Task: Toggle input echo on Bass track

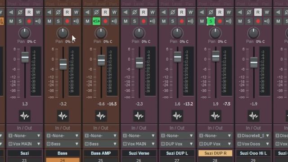Action: (76, 21)
